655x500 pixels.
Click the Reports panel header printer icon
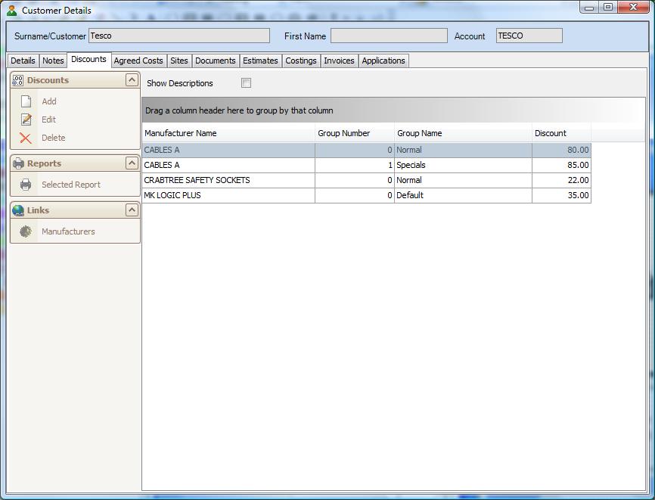point(18,163)
